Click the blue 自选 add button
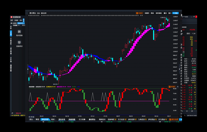Image resolution: width=207 pixels, height=132 pixels. [x=176, y=13]
